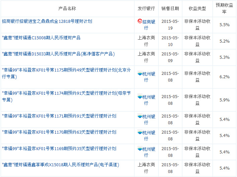Click 5.4% yield in X15018期 row
Viewport: 237px width, 177px height.
(225, 168)
